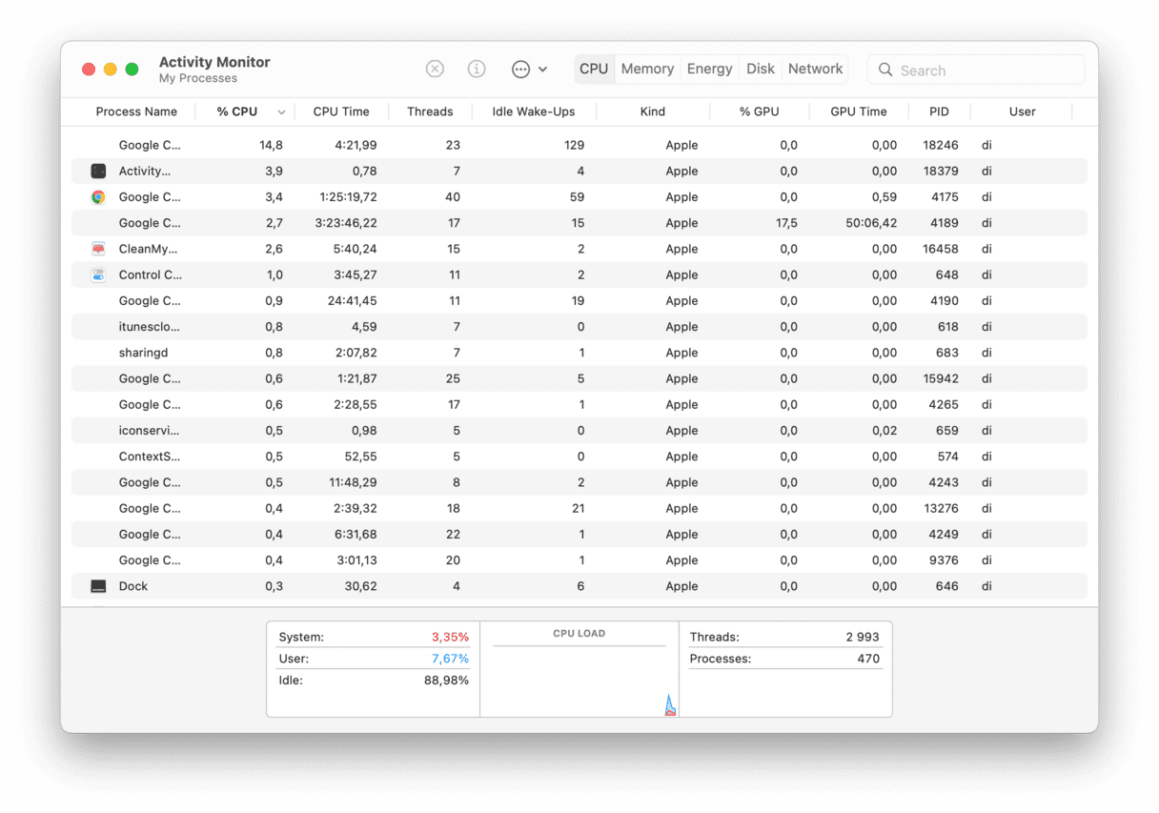This screenshot has width=1159, height=813.
Task: Open the process info (i) icon
Action: [477, 69]
